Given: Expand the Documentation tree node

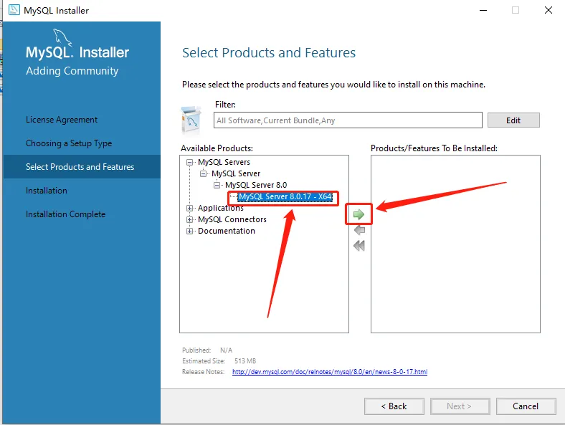Looking at the screenshot, I should click(190, 231).
